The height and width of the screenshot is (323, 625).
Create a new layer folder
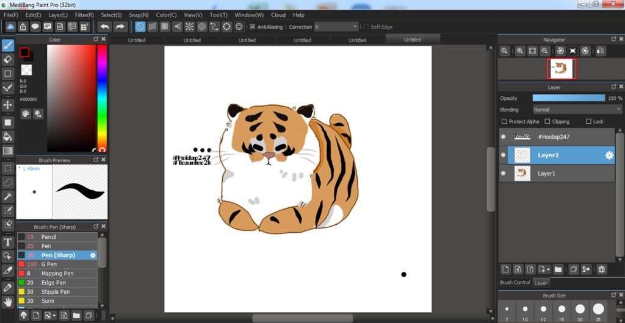click(558, 269)
